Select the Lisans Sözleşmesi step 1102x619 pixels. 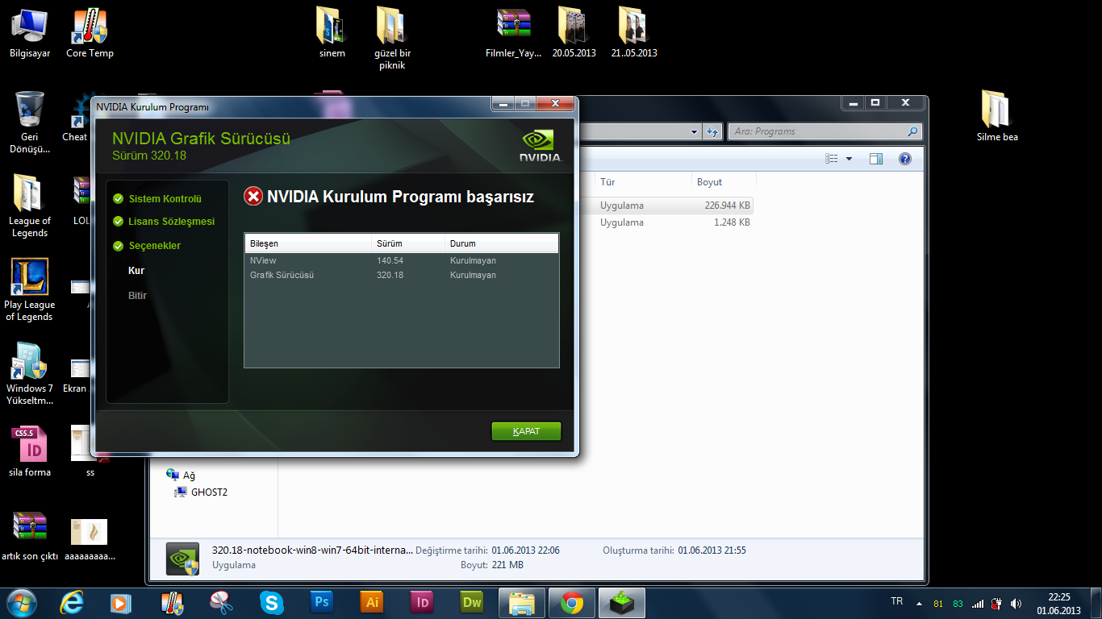pos(171,221)
